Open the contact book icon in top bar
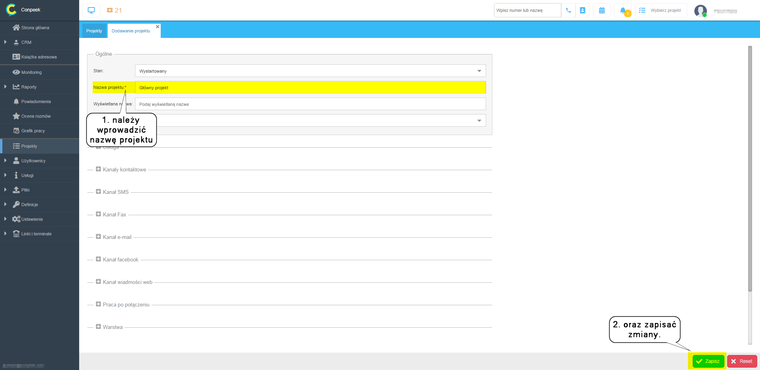The height and width of the screenshot is (370, 760). [x=583, y=10]
